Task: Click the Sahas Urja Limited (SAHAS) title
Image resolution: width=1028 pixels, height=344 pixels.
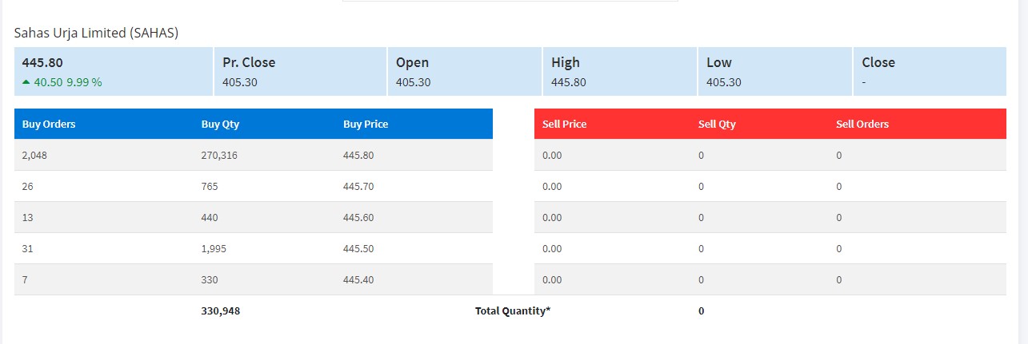Action: click(x=96, y=33)
